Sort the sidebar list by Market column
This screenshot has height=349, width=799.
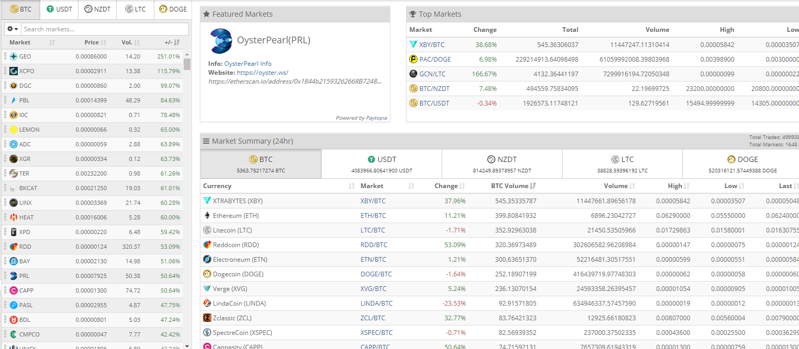(32, 42)
